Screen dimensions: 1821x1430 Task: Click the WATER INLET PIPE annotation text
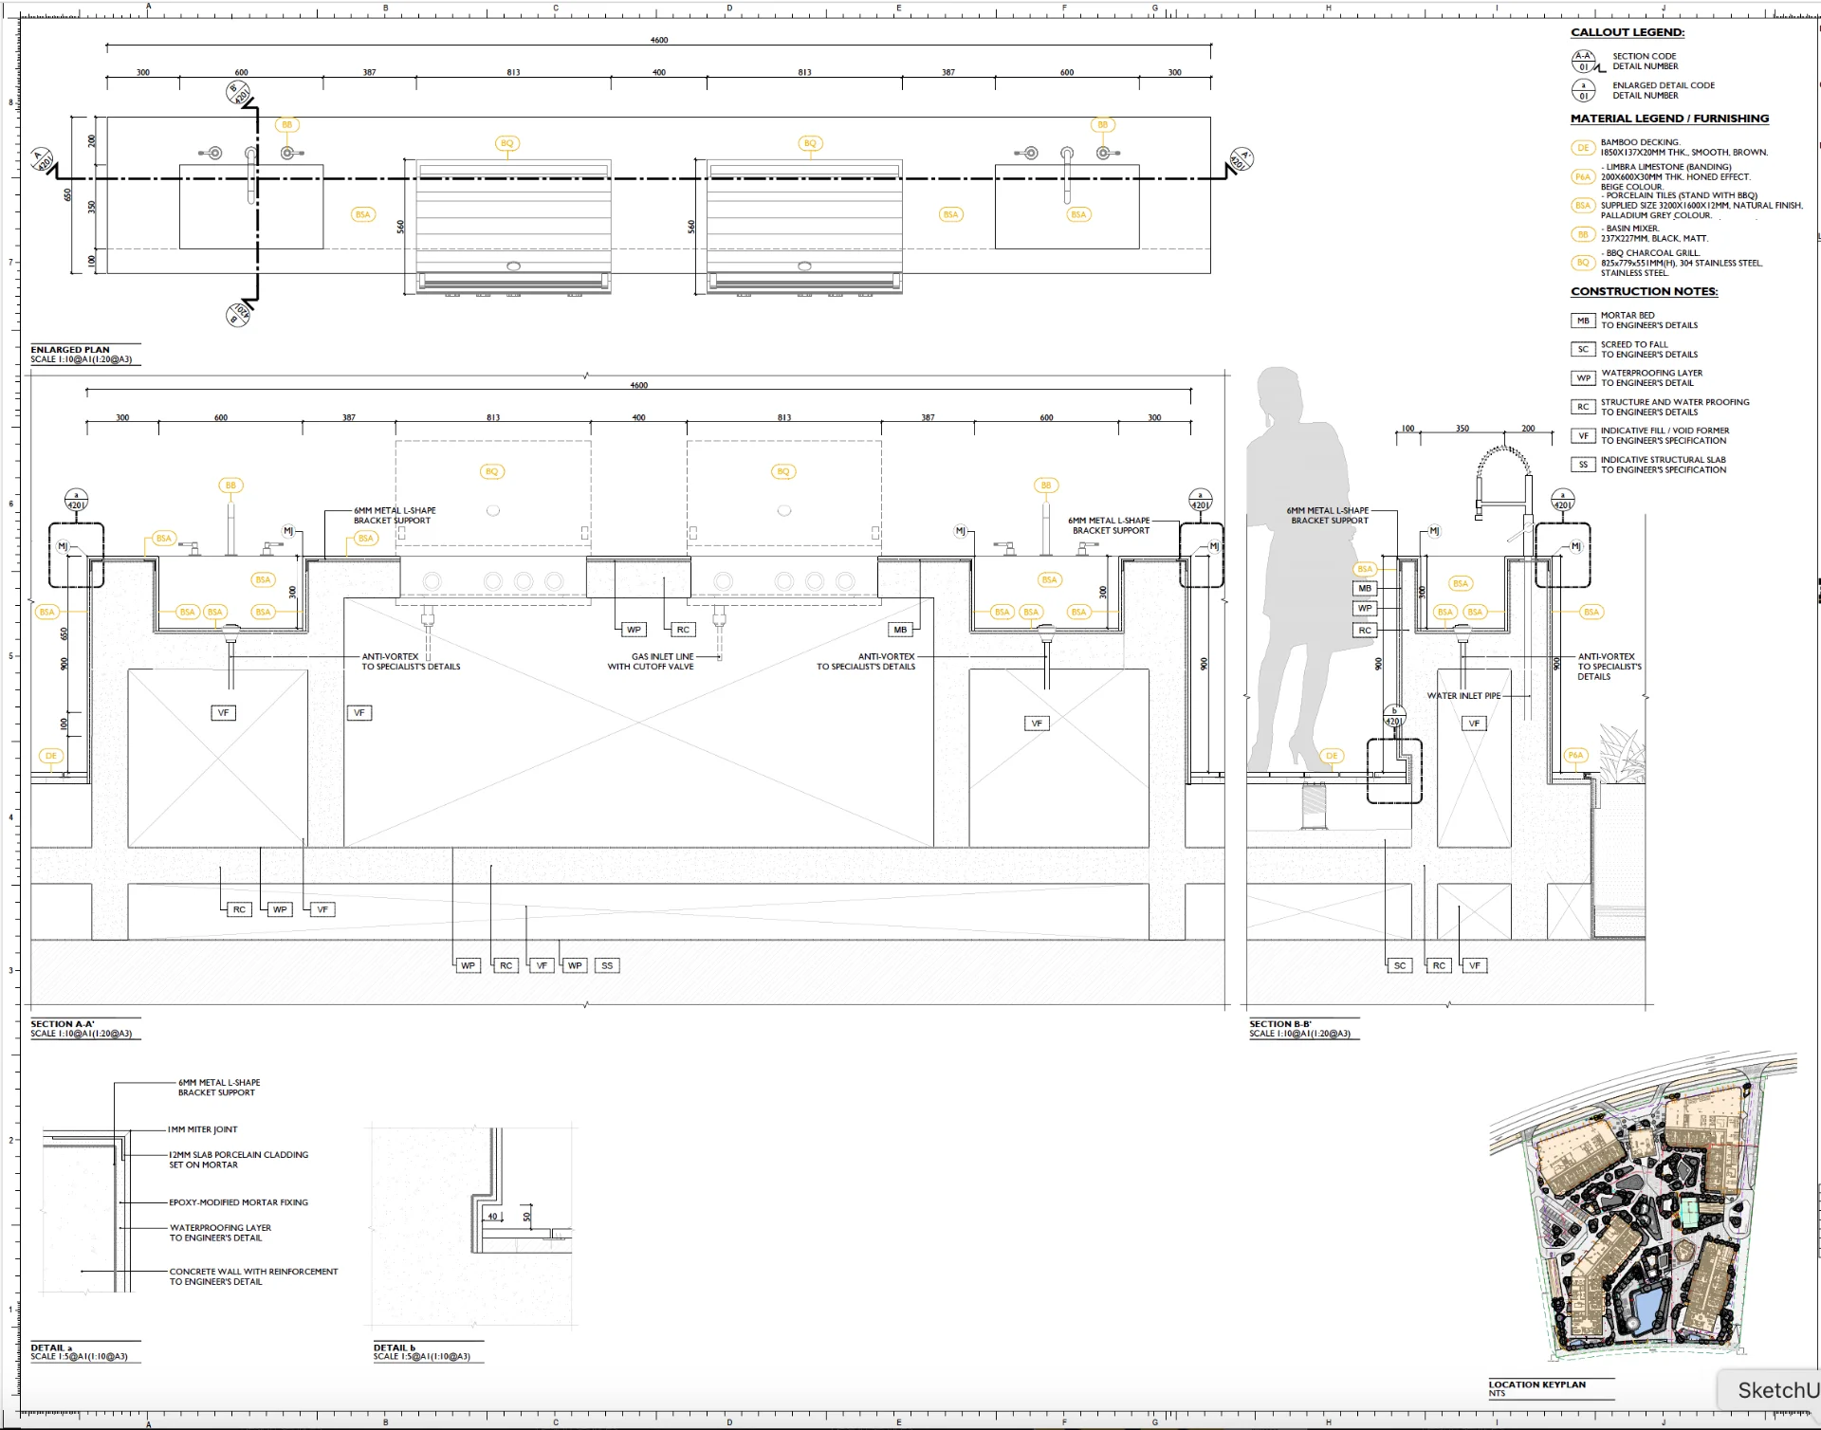pos(1463,696)
